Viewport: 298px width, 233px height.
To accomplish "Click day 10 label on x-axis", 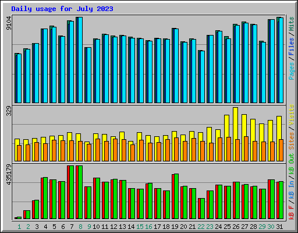I will click(96, 227).
